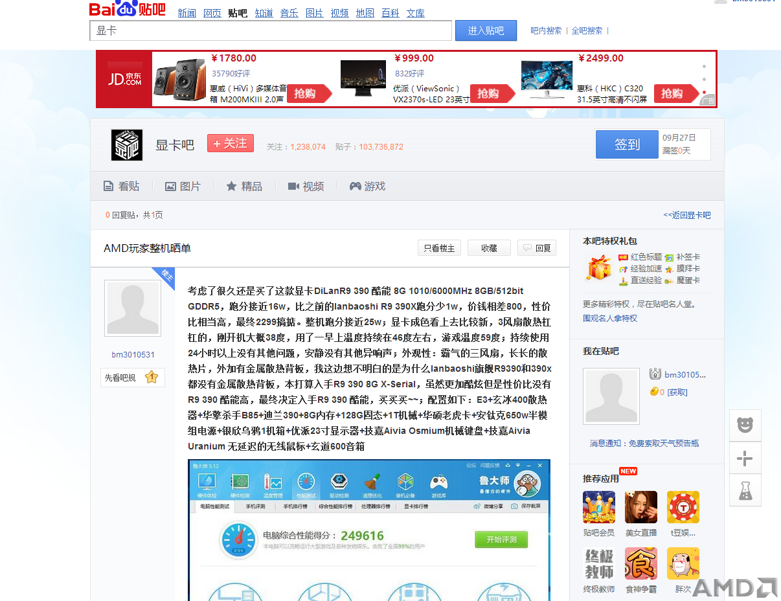
Task: Click the 抢购 button for the ViewSonic monitor
Action: coord(492,94)
